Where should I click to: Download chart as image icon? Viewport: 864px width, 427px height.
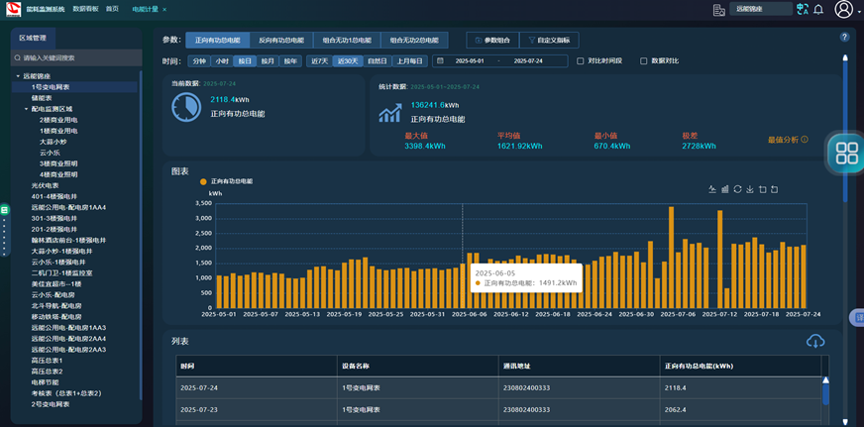pyautogui.click(x=750, y=189)
